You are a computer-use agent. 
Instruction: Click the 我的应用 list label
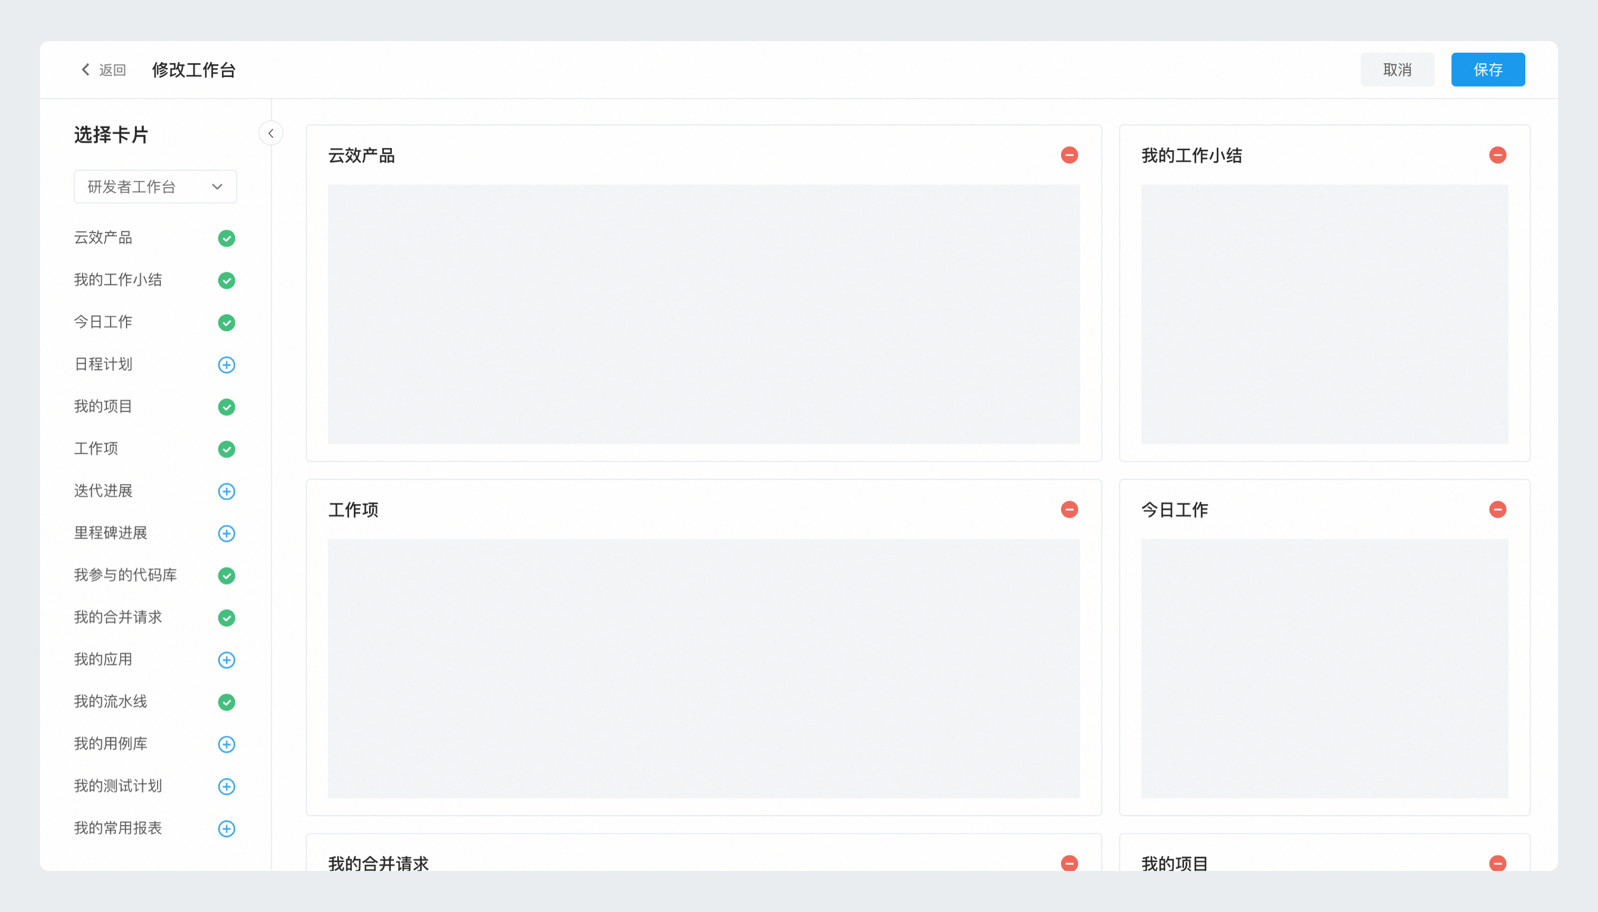click(103, 659)
